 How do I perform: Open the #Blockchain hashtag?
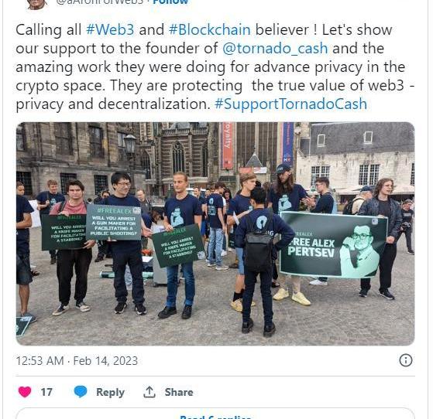(210, 30)
